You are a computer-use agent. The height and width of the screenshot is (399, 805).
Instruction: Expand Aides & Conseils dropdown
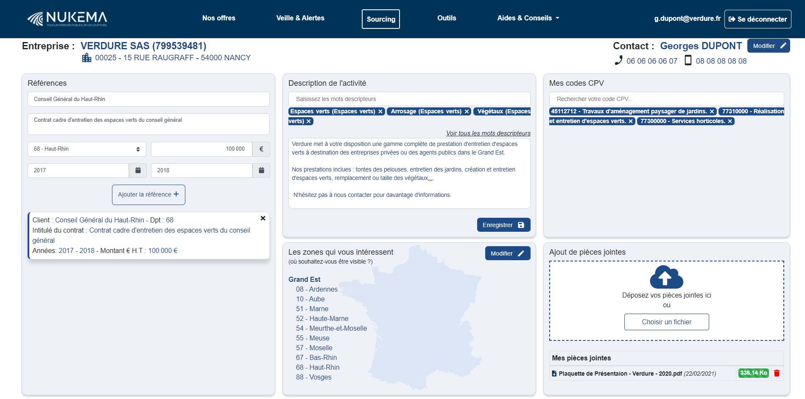tap(528, 18)
